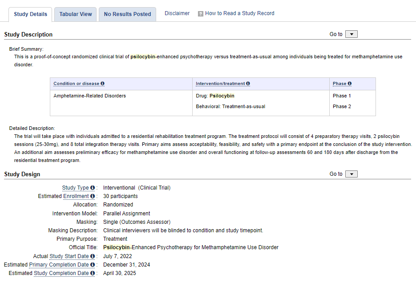Click info icon next to Phase header
The height and width of the screenshot is (283, 416).
click(x=350, y=84)
